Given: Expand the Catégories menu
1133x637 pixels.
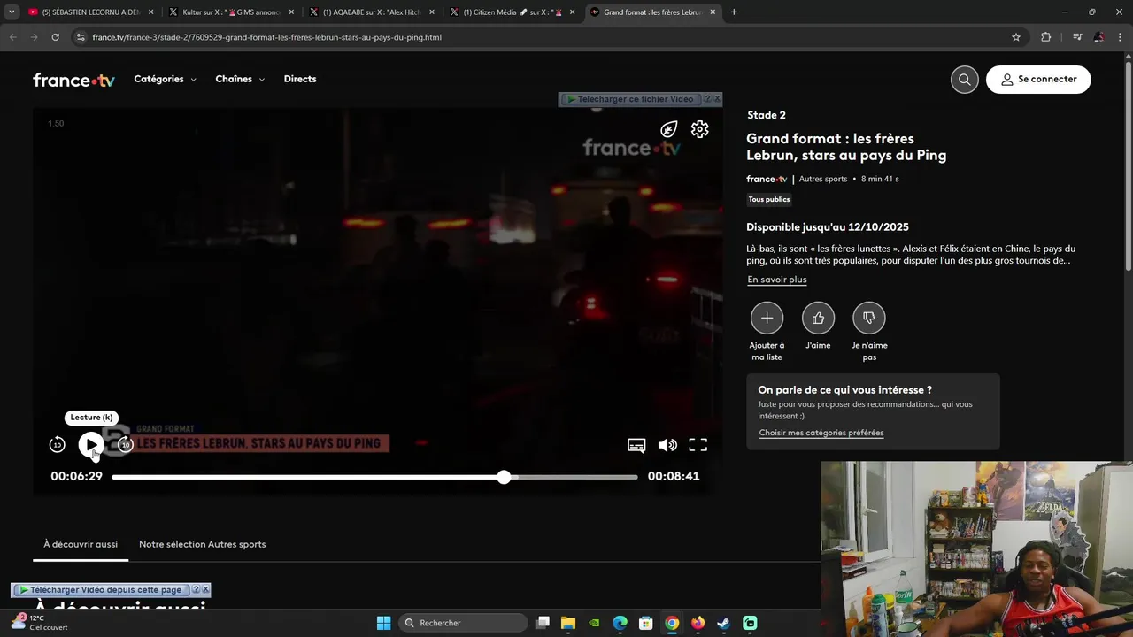Looking at the screenshot, I should (165, 79).
